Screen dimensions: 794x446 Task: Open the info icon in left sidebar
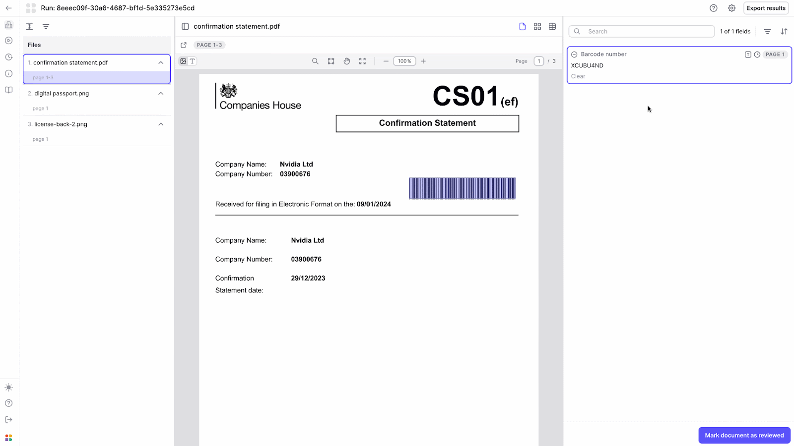pos(8,73)
